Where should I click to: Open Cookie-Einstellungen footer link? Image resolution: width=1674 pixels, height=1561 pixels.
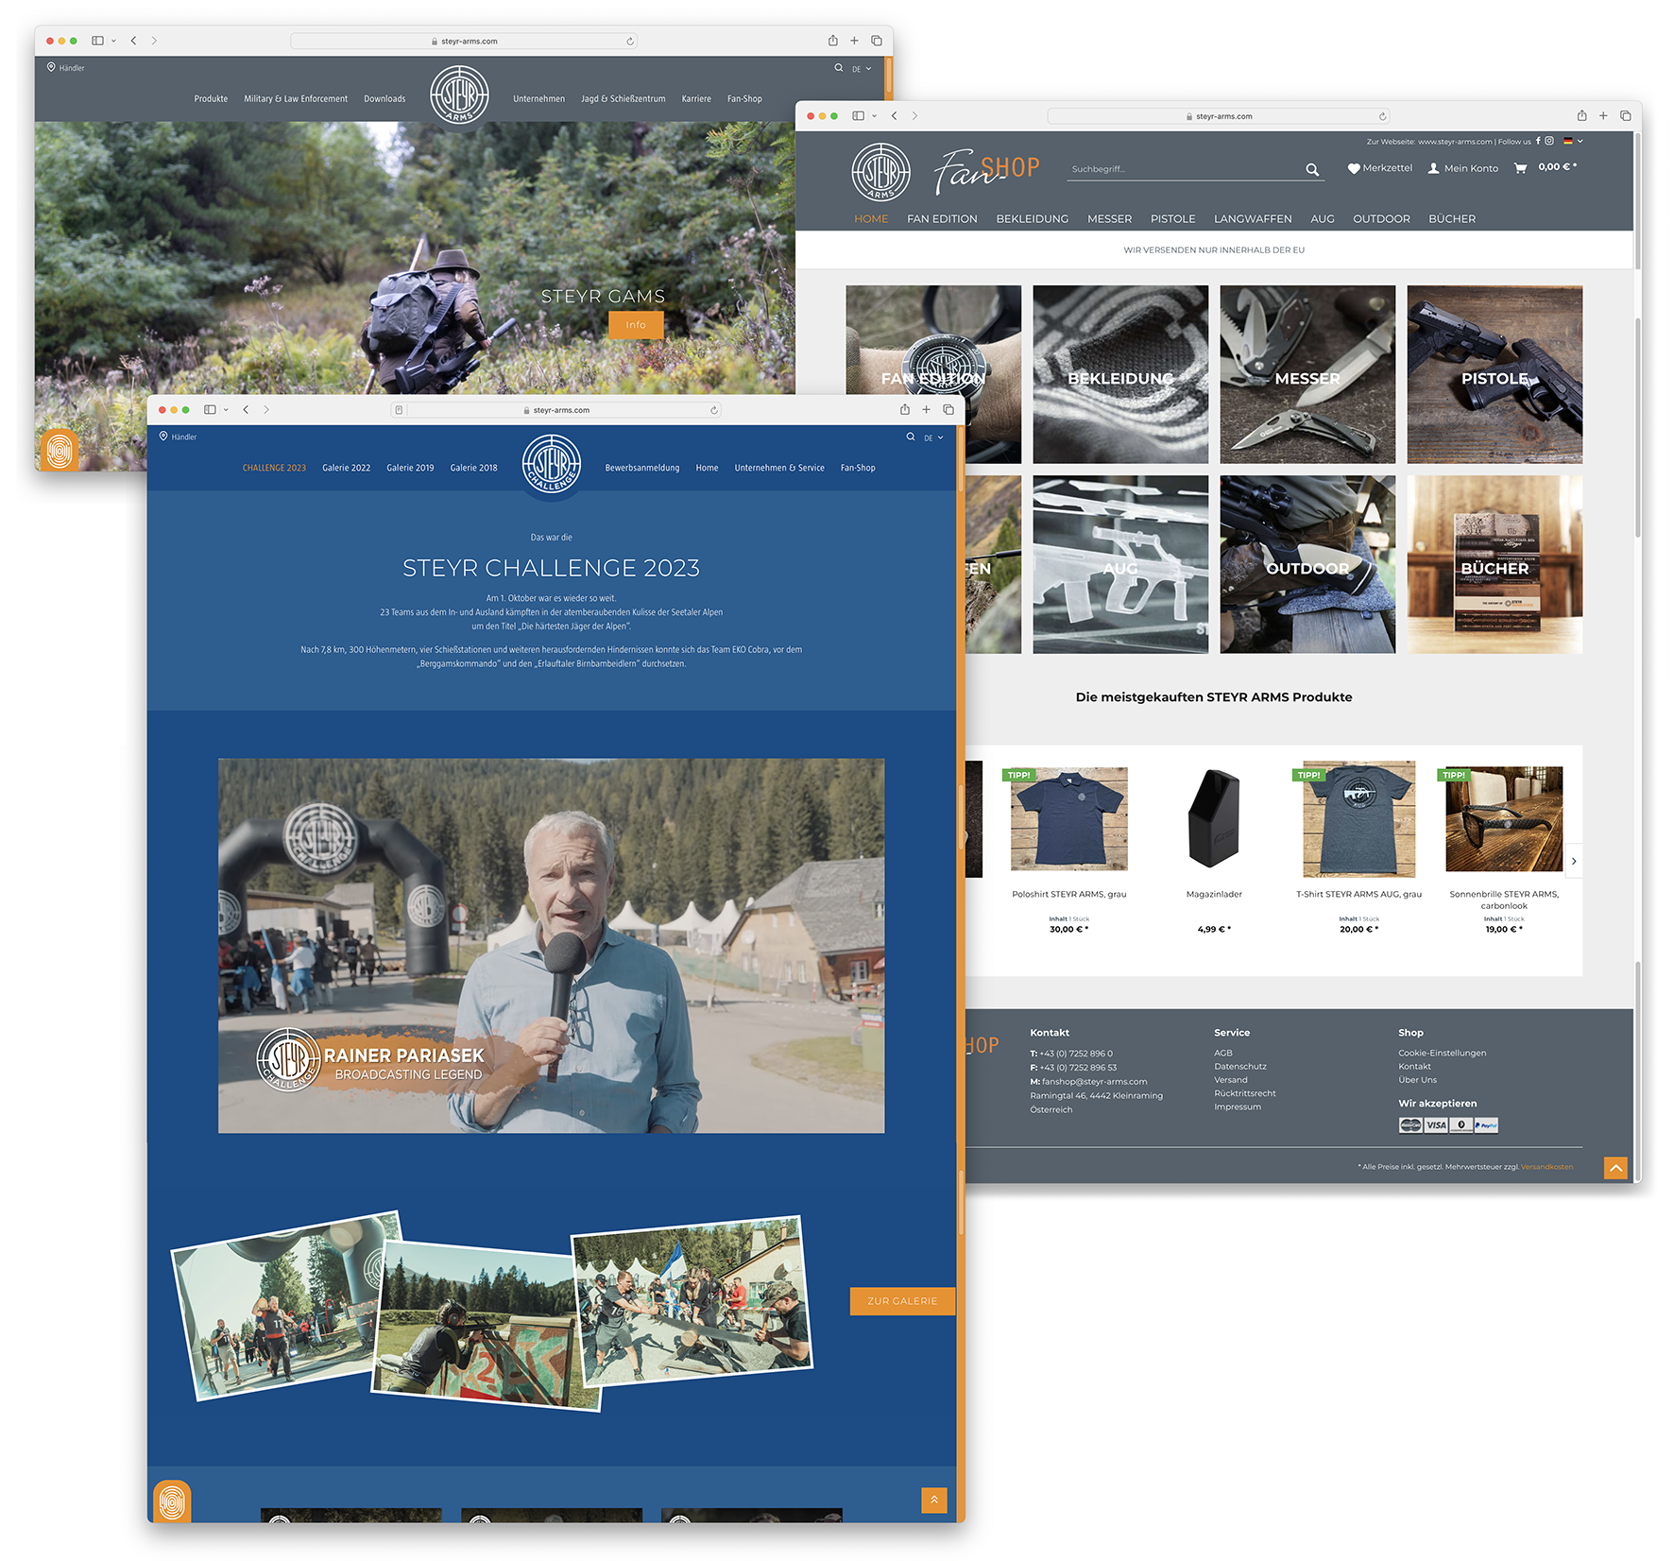1442,1053
